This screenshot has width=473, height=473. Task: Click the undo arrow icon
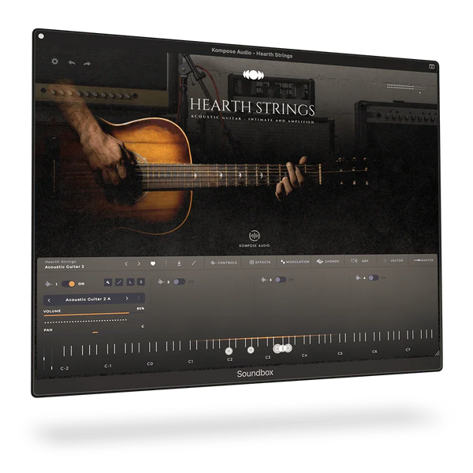72,62
